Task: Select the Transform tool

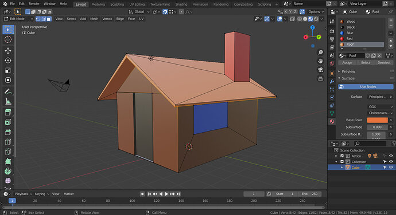Action: click(8, 80)
